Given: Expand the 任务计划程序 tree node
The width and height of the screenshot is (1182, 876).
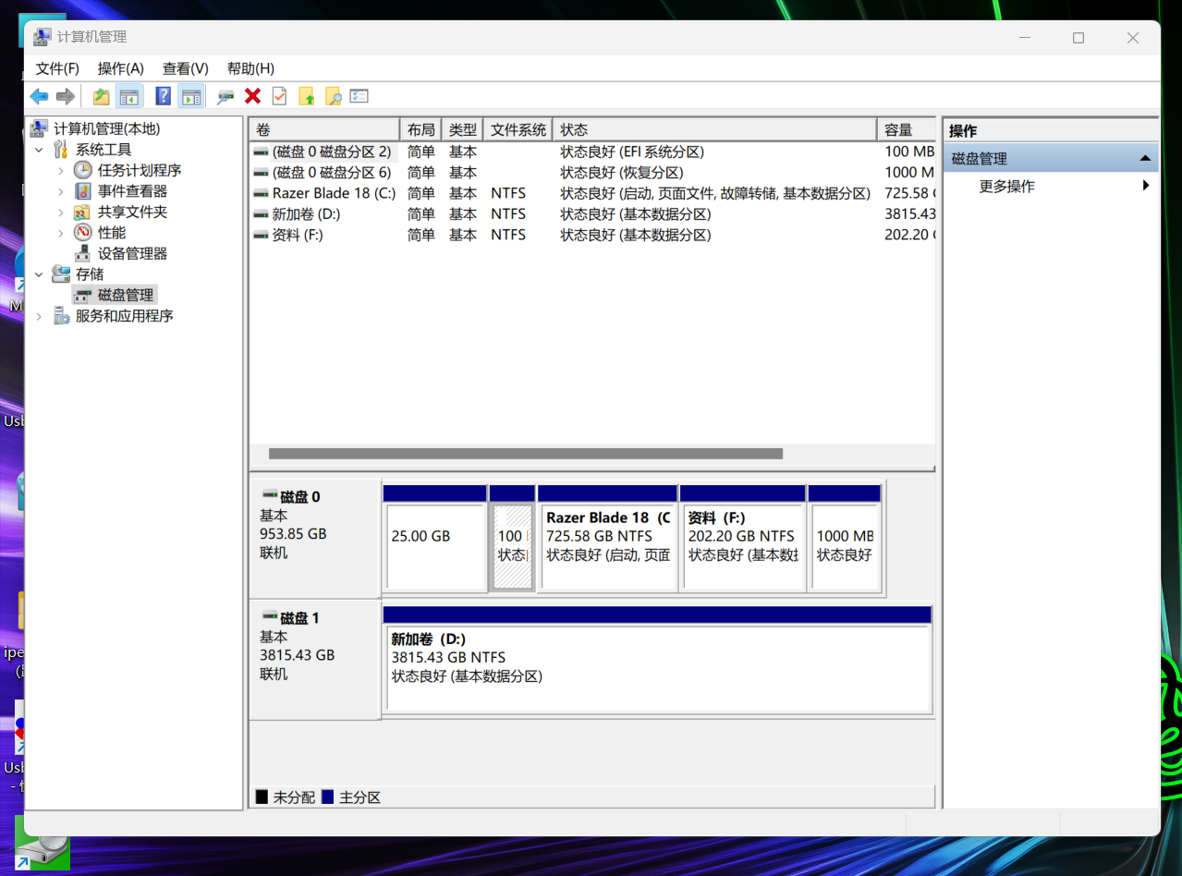Looking at the screenshot, I should [61, 170].
